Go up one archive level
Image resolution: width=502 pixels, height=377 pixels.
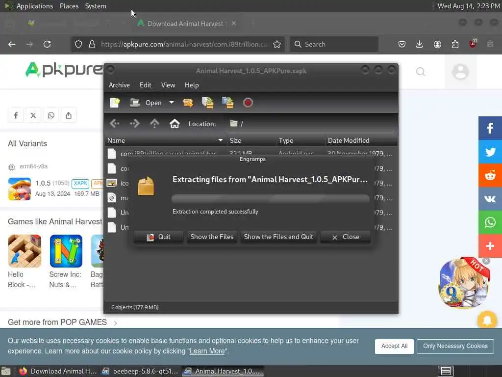point(154,123)
